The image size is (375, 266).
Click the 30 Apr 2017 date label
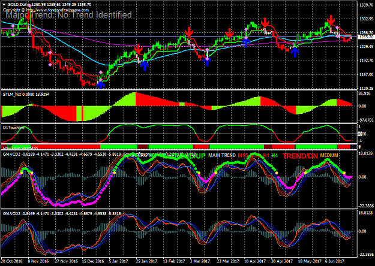pos(282,261)
